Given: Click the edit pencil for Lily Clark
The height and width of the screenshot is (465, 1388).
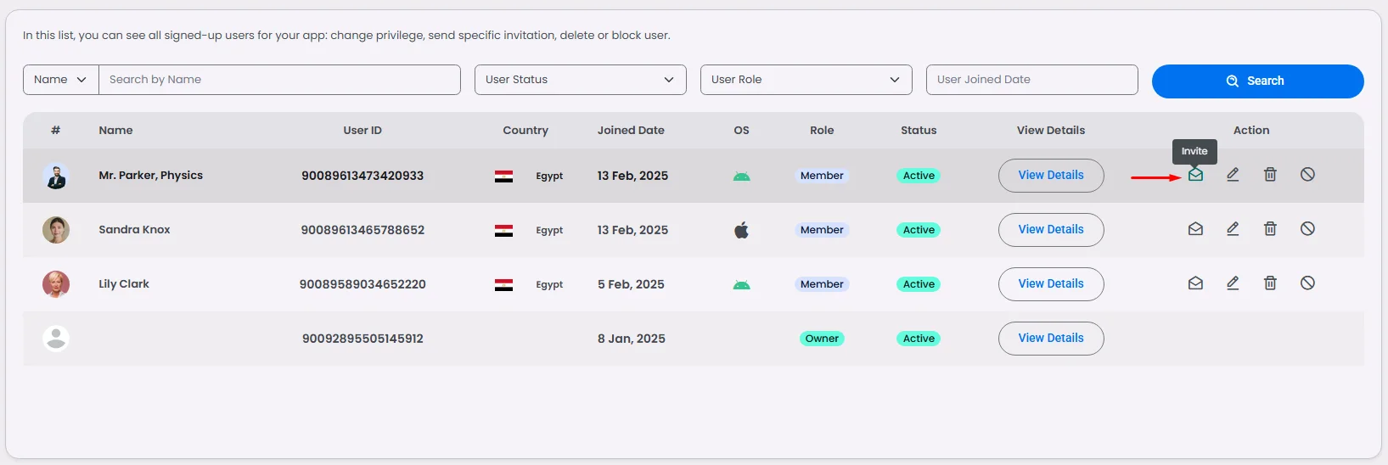Looking at the screenshot, I should coord(1233,283).
